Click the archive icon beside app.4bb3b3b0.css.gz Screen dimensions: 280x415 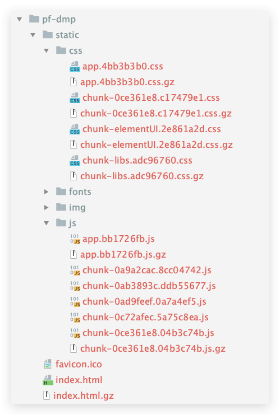click(73, 82)
